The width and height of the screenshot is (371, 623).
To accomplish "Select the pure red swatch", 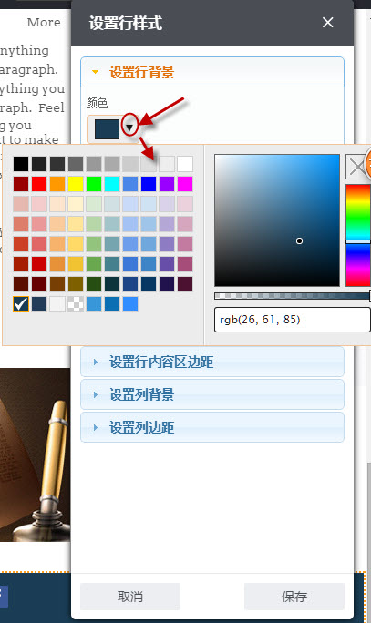I will (x=39, y=184).
